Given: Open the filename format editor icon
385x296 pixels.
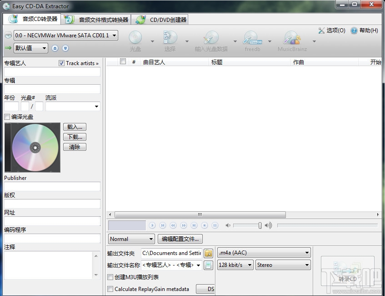Looking at the screenshot, I should click(208, 265).
